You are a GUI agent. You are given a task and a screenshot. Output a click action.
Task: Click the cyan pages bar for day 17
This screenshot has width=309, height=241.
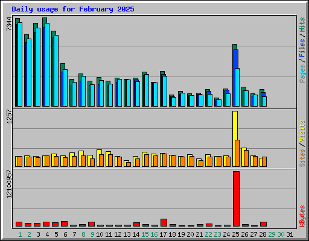165,91
